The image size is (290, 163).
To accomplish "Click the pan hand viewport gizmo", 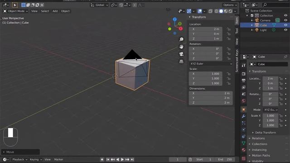I will [181, 47].
